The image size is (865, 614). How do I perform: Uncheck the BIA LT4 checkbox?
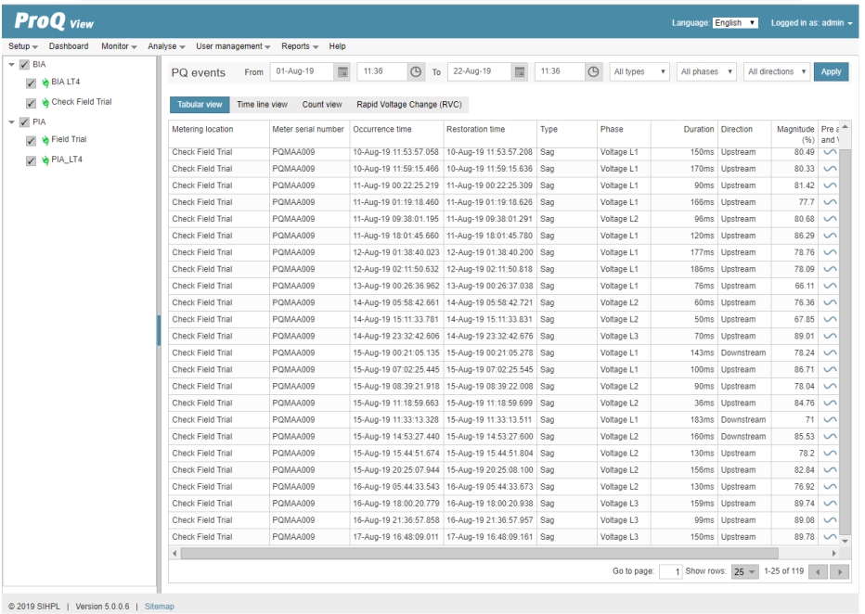click(31, 83)
